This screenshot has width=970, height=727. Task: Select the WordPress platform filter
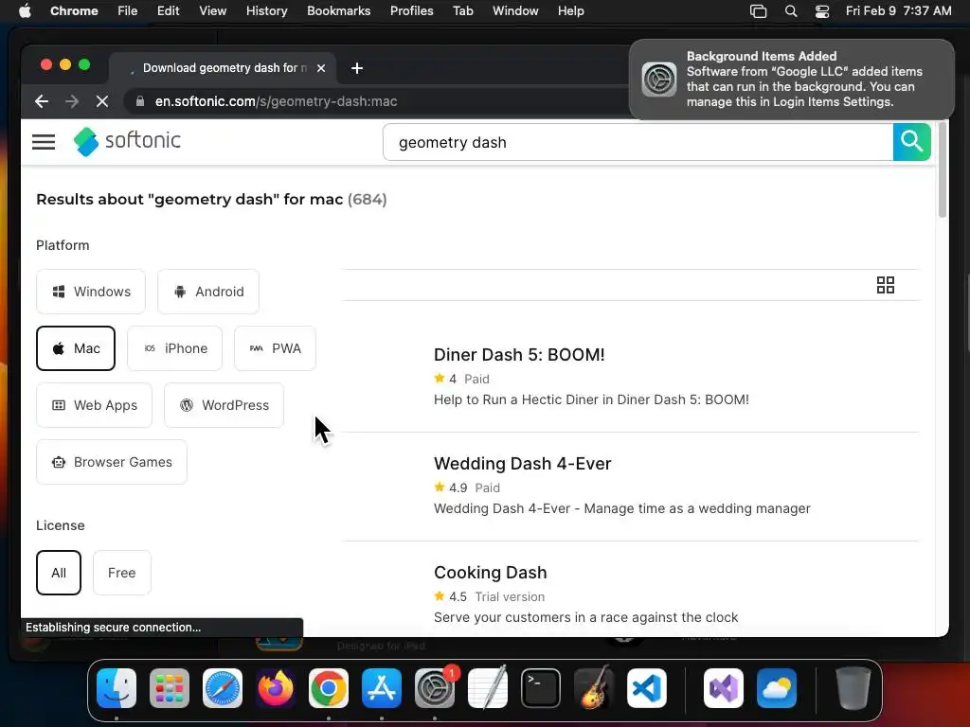224,405
